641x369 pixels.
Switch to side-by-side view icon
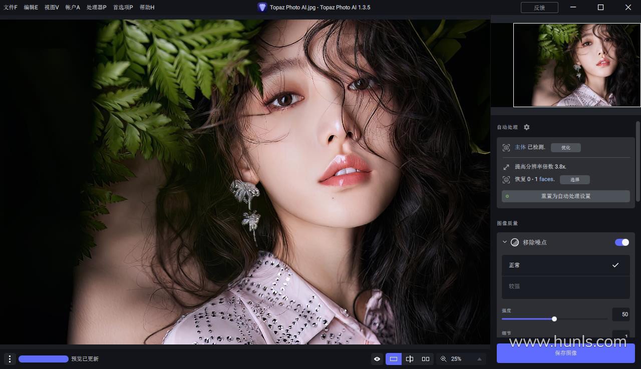pos(426,359)
